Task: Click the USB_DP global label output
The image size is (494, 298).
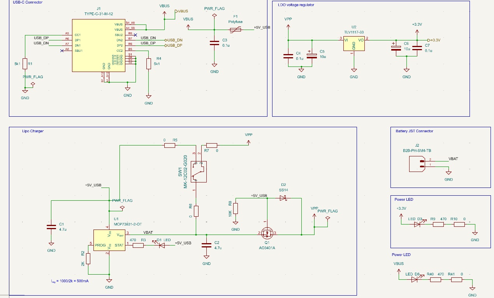Action: (174, 46)
